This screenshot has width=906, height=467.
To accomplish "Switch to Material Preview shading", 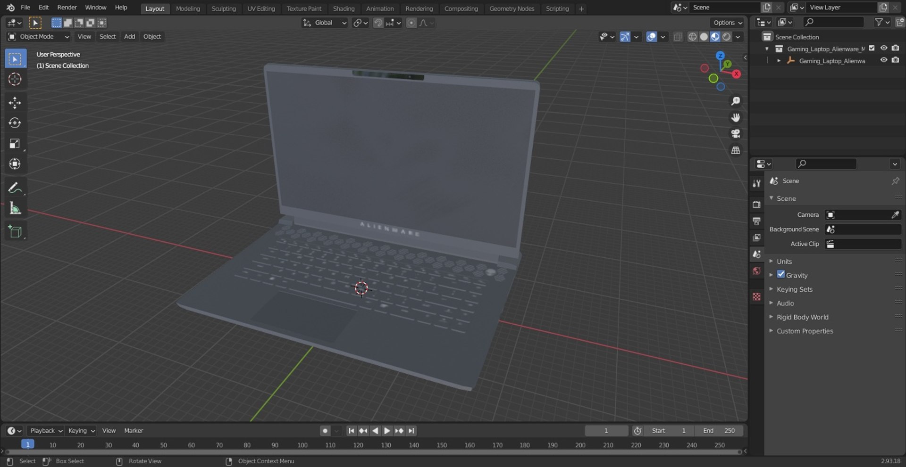I will tap(715, 37).
